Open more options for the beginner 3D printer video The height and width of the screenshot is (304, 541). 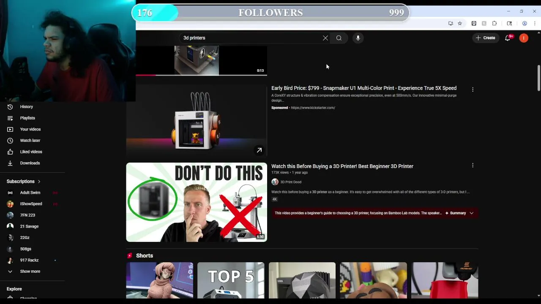click(x=473, y=166)
